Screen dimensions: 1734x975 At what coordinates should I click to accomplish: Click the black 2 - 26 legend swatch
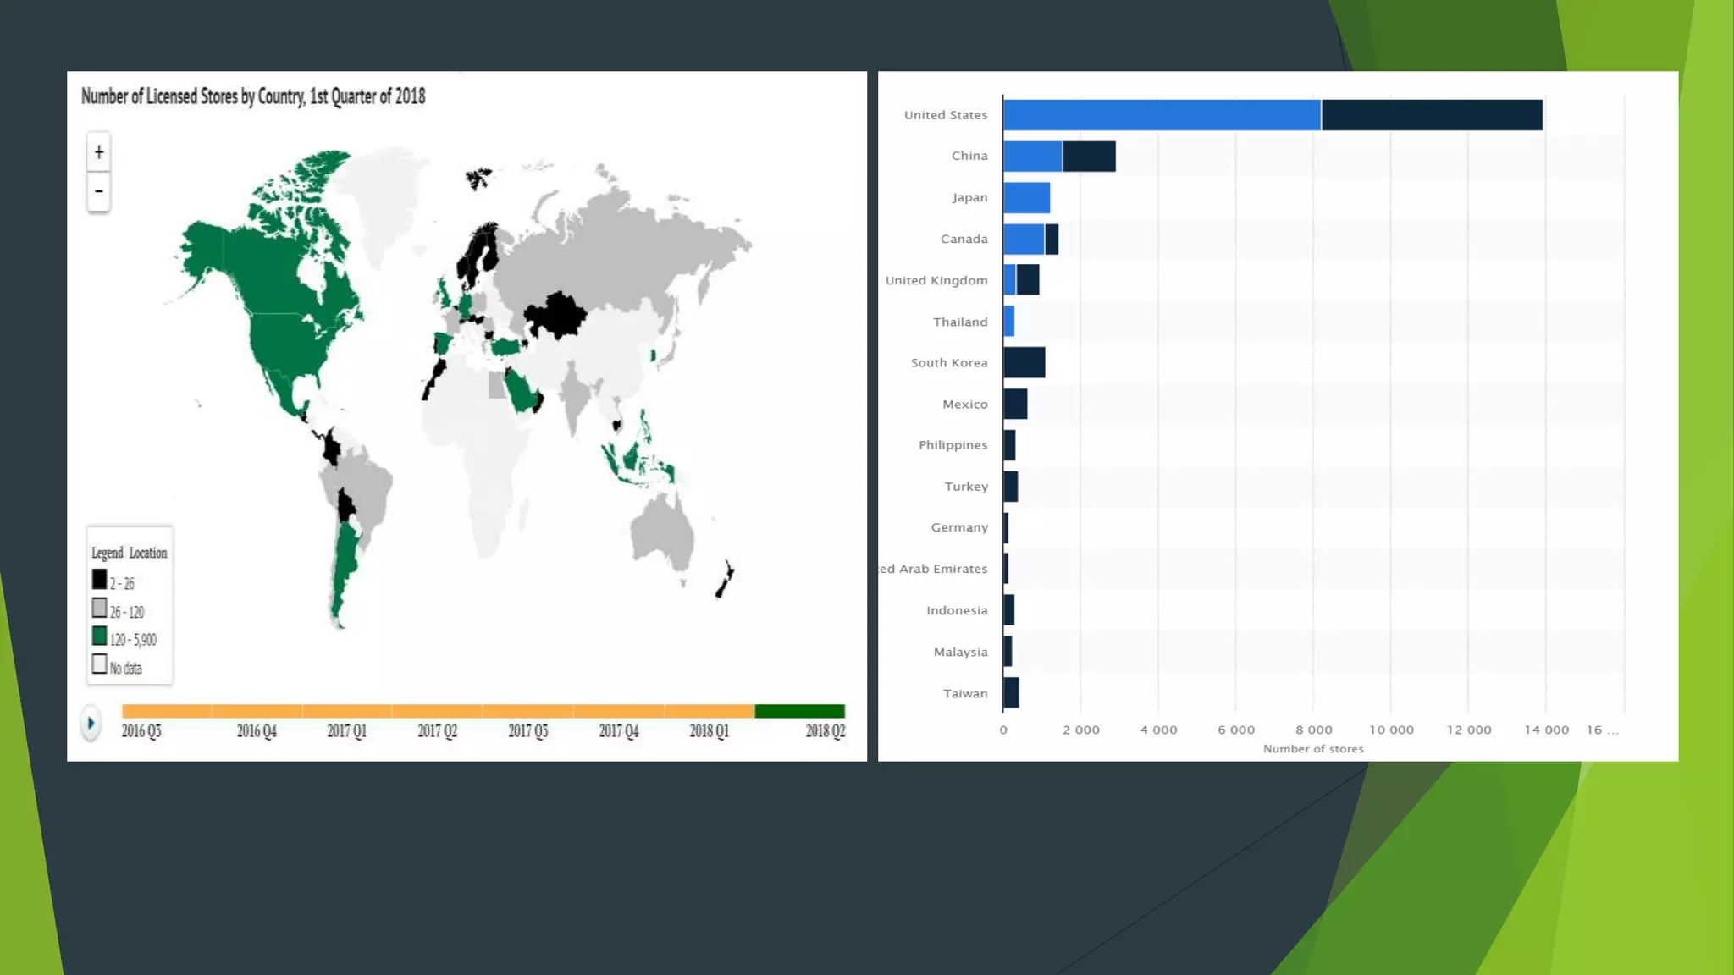tap(100, 581)
